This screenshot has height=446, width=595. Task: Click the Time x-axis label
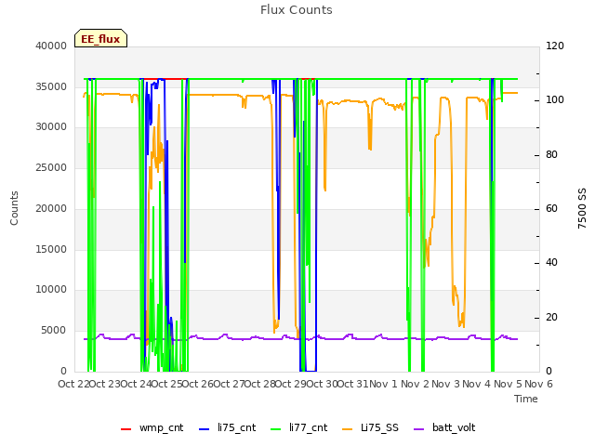526,399
